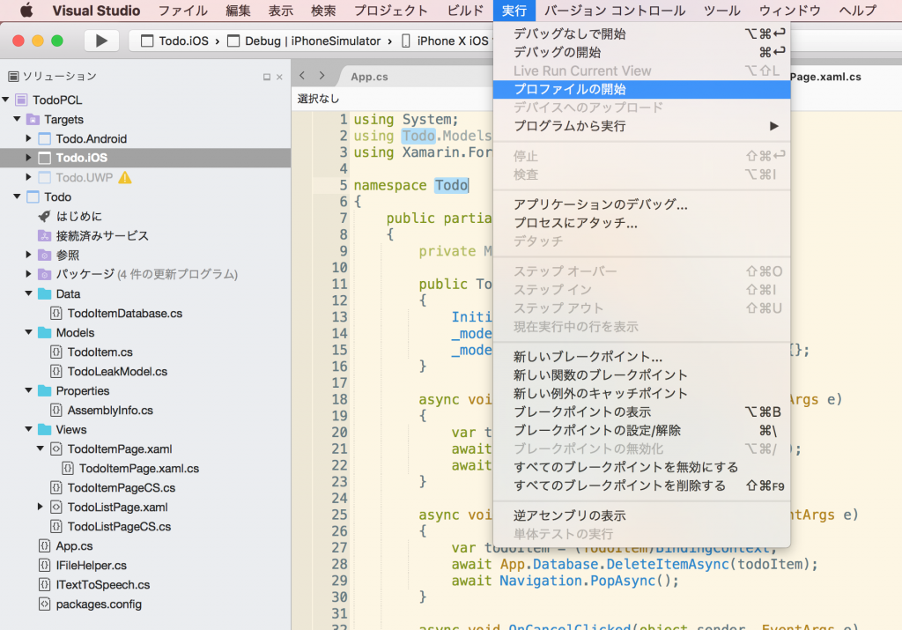The height and width of the screenshot is (630, 902).
Task: Select プロファイルの開始 menu item
Action: pos(569,89)
